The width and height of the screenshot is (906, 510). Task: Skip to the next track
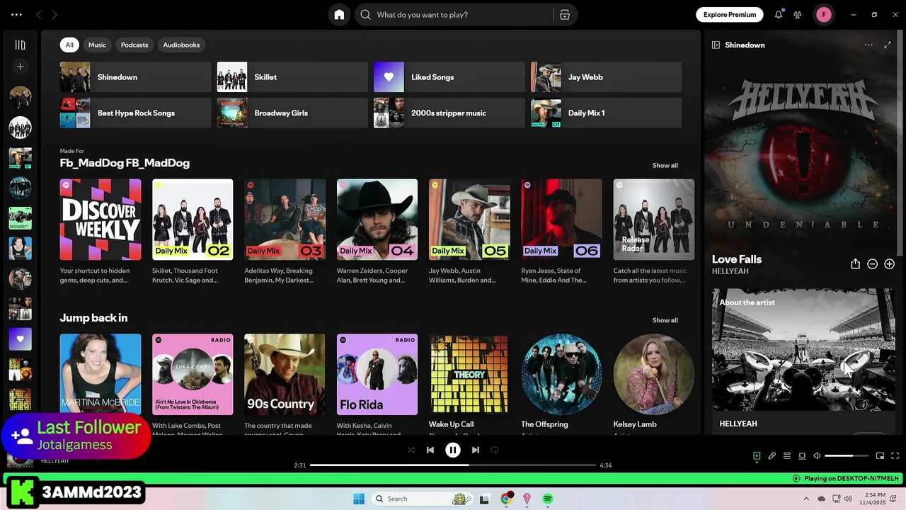476,450
